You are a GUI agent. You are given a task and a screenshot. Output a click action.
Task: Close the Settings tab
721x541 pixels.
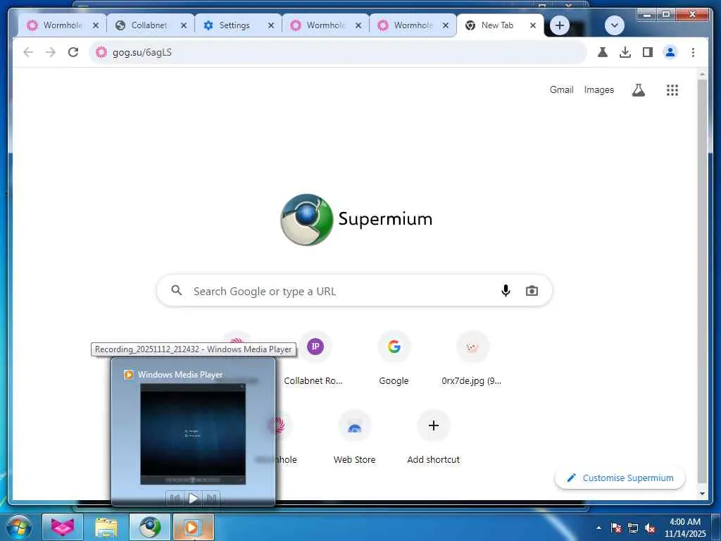271,26
